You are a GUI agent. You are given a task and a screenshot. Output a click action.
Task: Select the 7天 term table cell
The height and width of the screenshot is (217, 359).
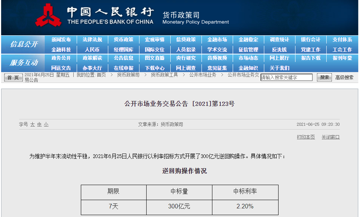(114, 207)
